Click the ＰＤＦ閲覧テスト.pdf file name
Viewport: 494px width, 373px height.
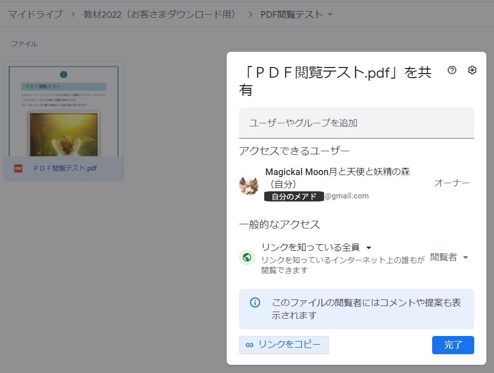tap(65, 168)
